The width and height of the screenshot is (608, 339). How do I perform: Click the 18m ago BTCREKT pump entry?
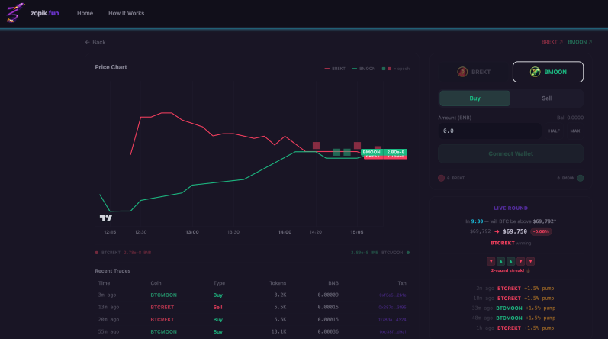click(x=513, y=299)
